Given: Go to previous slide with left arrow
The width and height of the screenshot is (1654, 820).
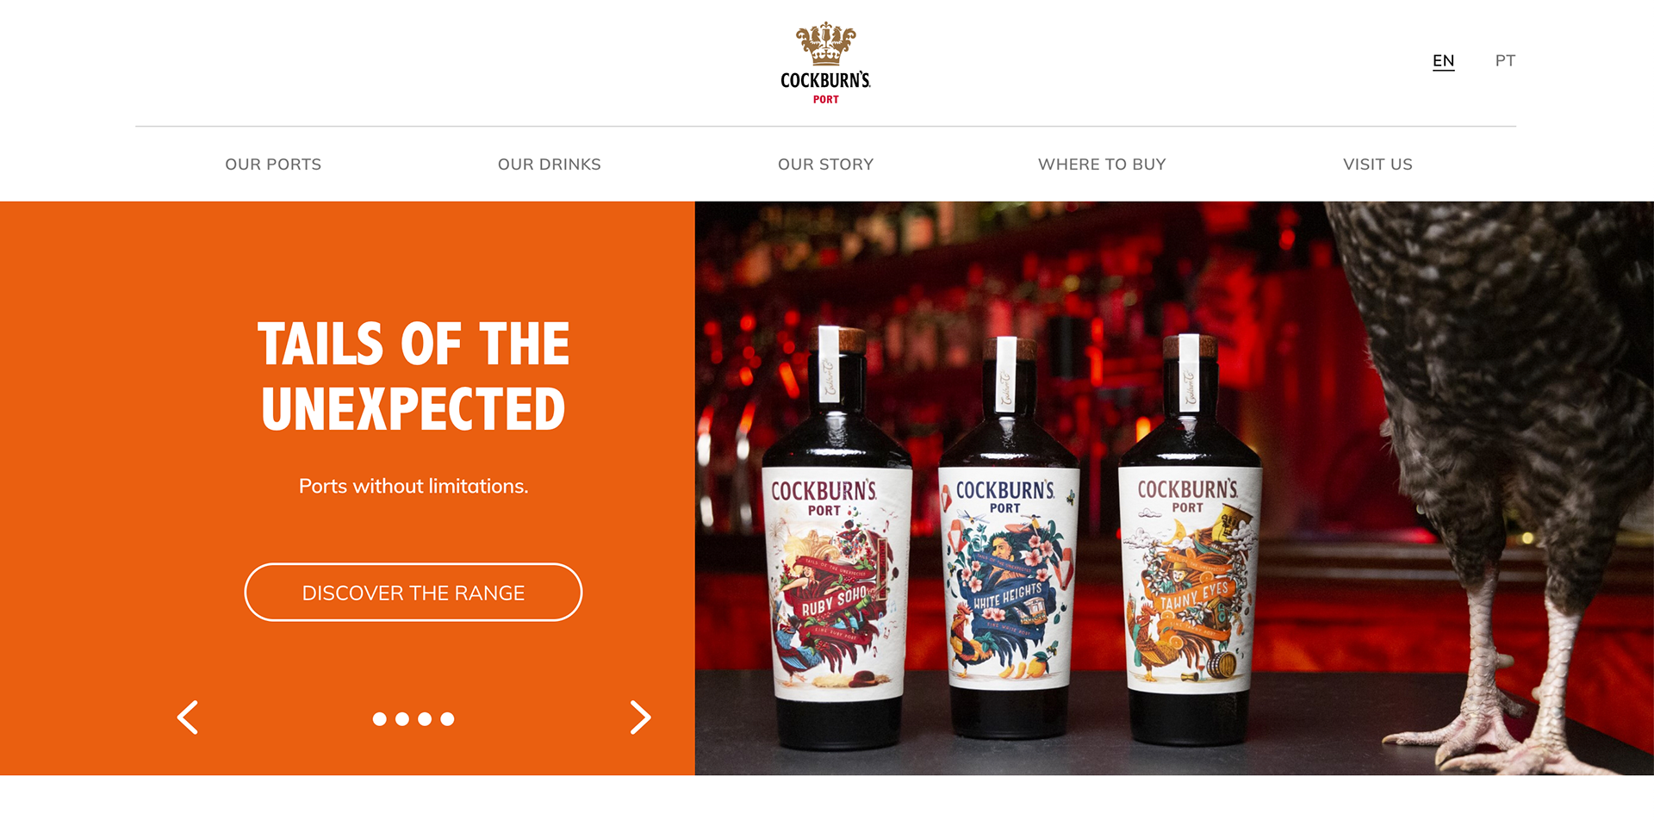Looking at the screenshot, I should (x=188, y=717).
